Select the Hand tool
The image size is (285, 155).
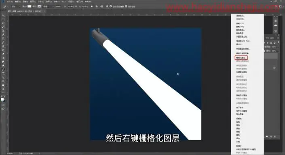click(3, 85)
